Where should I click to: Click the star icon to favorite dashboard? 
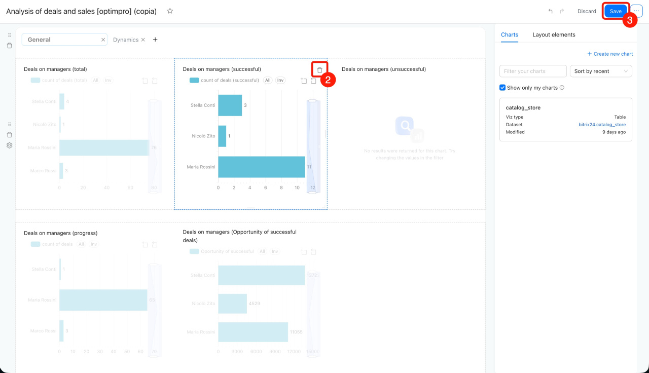(x=170, y=11)
